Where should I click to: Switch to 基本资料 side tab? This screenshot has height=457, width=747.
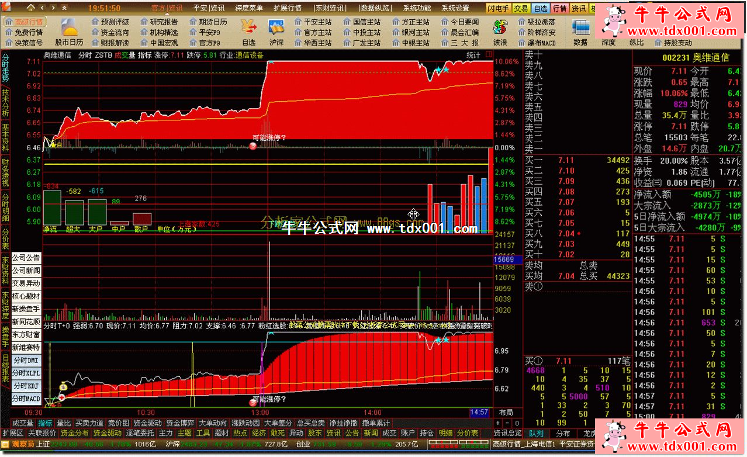tap(6, 139)
